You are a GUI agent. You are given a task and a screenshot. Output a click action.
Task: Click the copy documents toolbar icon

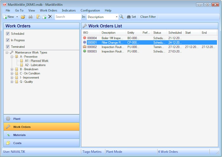(x=38, y=17)
